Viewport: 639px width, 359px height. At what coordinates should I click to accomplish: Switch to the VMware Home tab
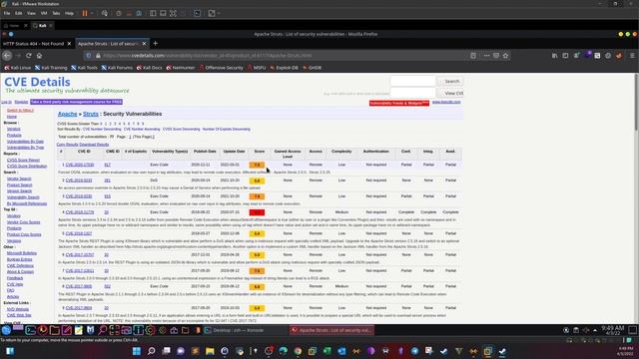(x=13, y=26)
